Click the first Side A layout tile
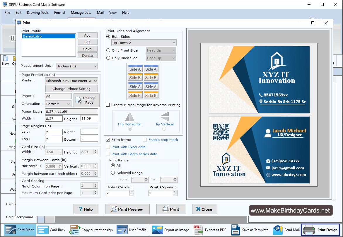The height and width of the screenshot is (237, 343). pos(135,69)
